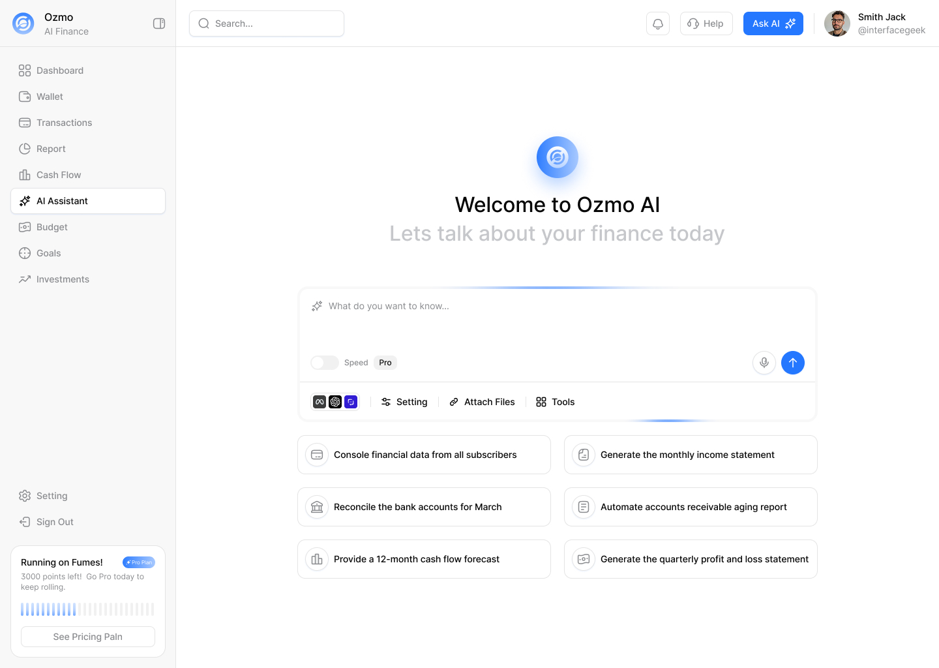
Task: Open Investments page from sidebar
Action: click(63, 279)
